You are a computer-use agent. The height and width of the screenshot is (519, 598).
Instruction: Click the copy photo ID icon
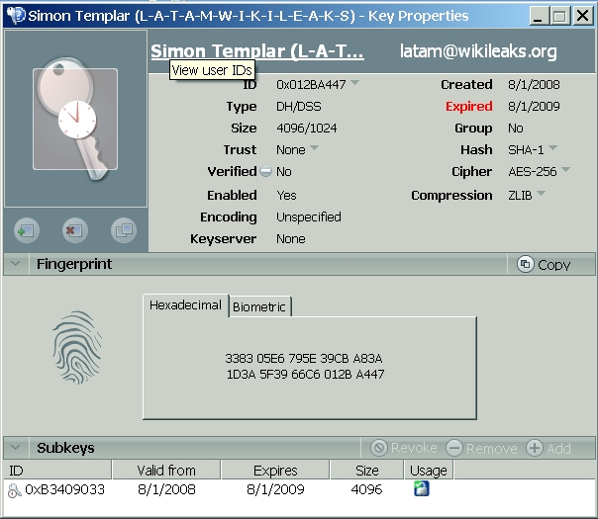point(124,230)
